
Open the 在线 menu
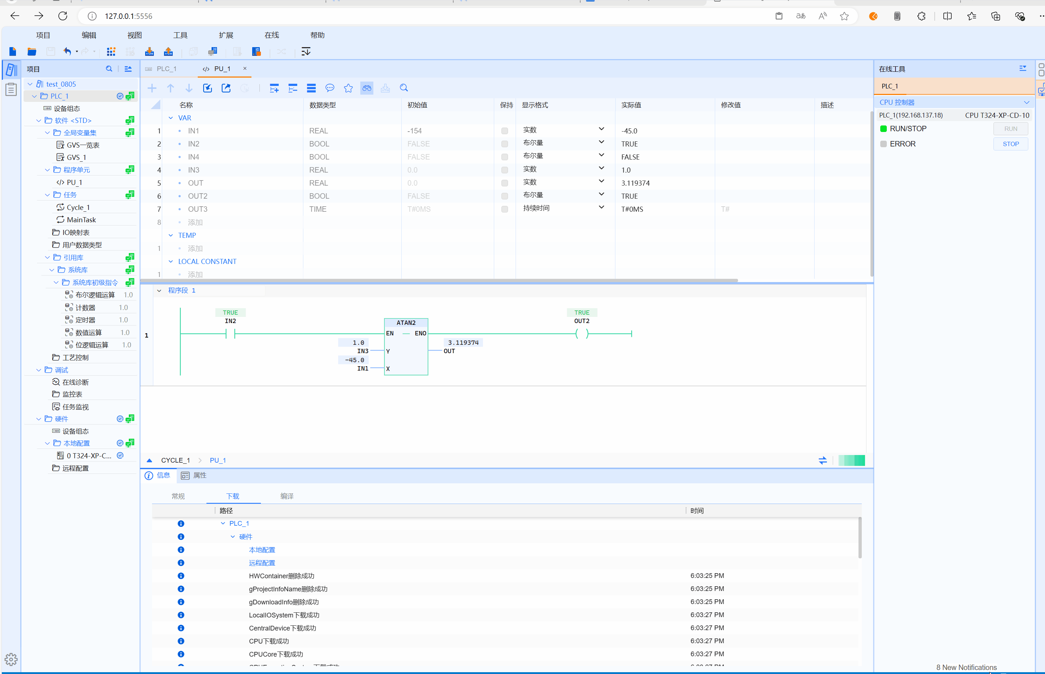coord(271,35)
